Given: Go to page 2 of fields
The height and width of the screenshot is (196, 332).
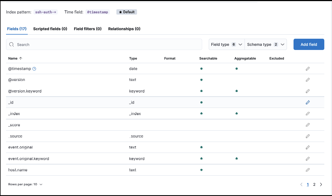Looking at the screenshot, I should point(314,184).
